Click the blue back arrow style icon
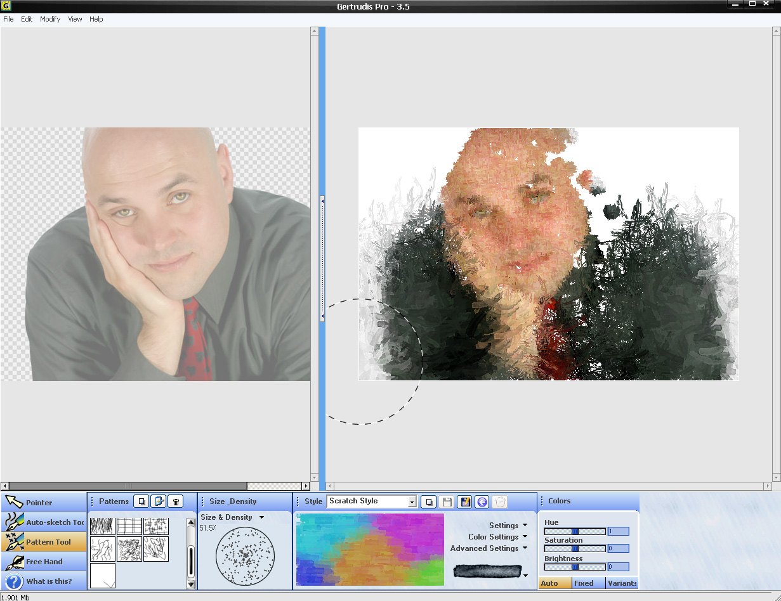The height and width of the screenshot is (601, 781). [x=482, y=501]
